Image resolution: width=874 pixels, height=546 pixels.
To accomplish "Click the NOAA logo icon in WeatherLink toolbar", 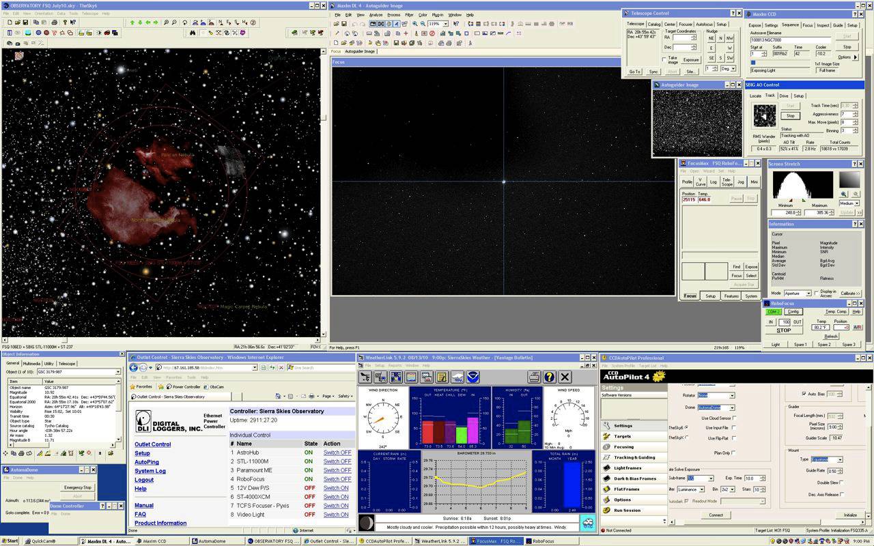I will tap(473, 377).
